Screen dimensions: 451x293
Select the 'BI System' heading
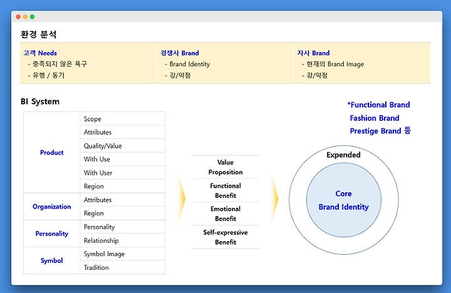tap(40, 101)
